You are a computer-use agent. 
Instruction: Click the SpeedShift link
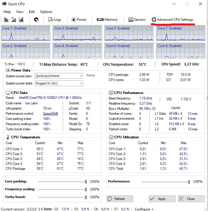point(51,114)
